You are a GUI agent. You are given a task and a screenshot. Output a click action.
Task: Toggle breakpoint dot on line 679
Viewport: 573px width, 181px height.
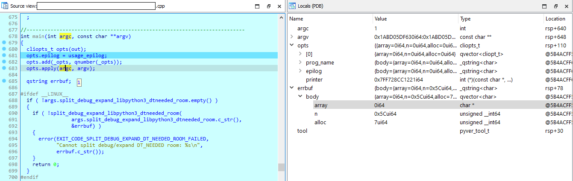coord(4,43)
